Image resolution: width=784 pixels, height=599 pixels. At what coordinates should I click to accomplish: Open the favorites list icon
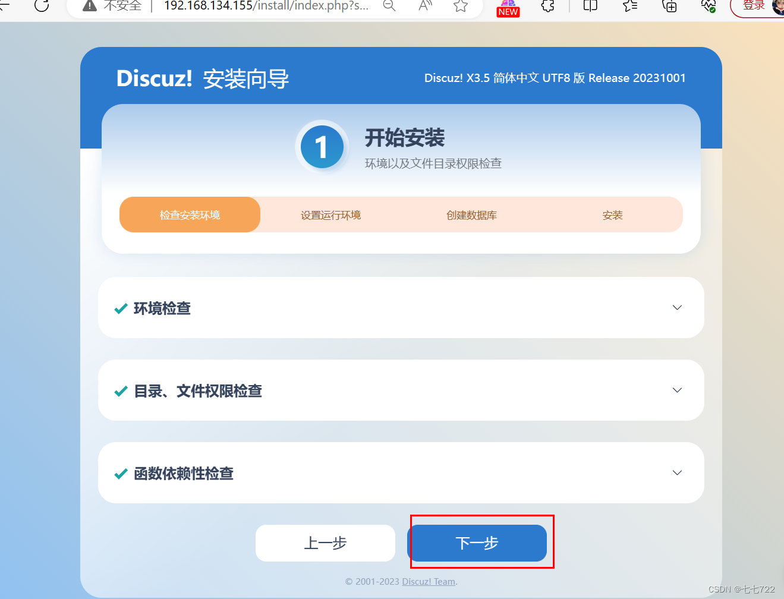(x=629, y=6)
